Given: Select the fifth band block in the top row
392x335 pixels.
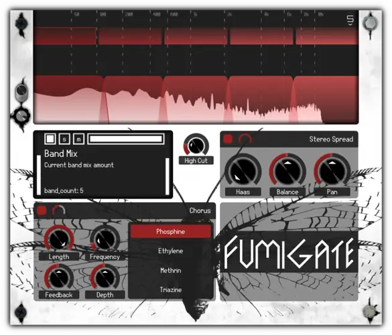Looking at the screenshot, I should pos(327,36).
